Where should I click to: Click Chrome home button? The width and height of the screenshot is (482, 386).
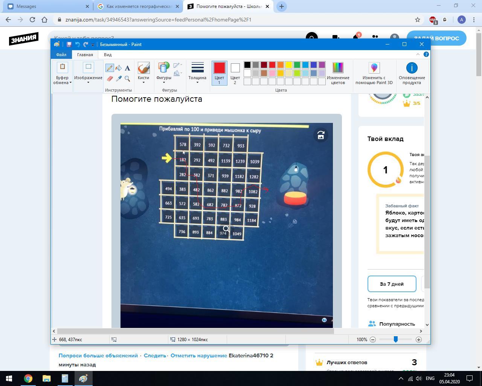click(44, 20)
